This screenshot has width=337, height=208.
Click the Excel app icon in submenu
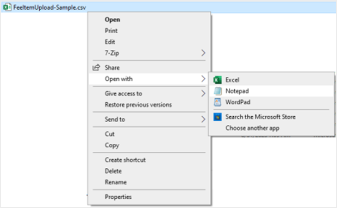217,80
